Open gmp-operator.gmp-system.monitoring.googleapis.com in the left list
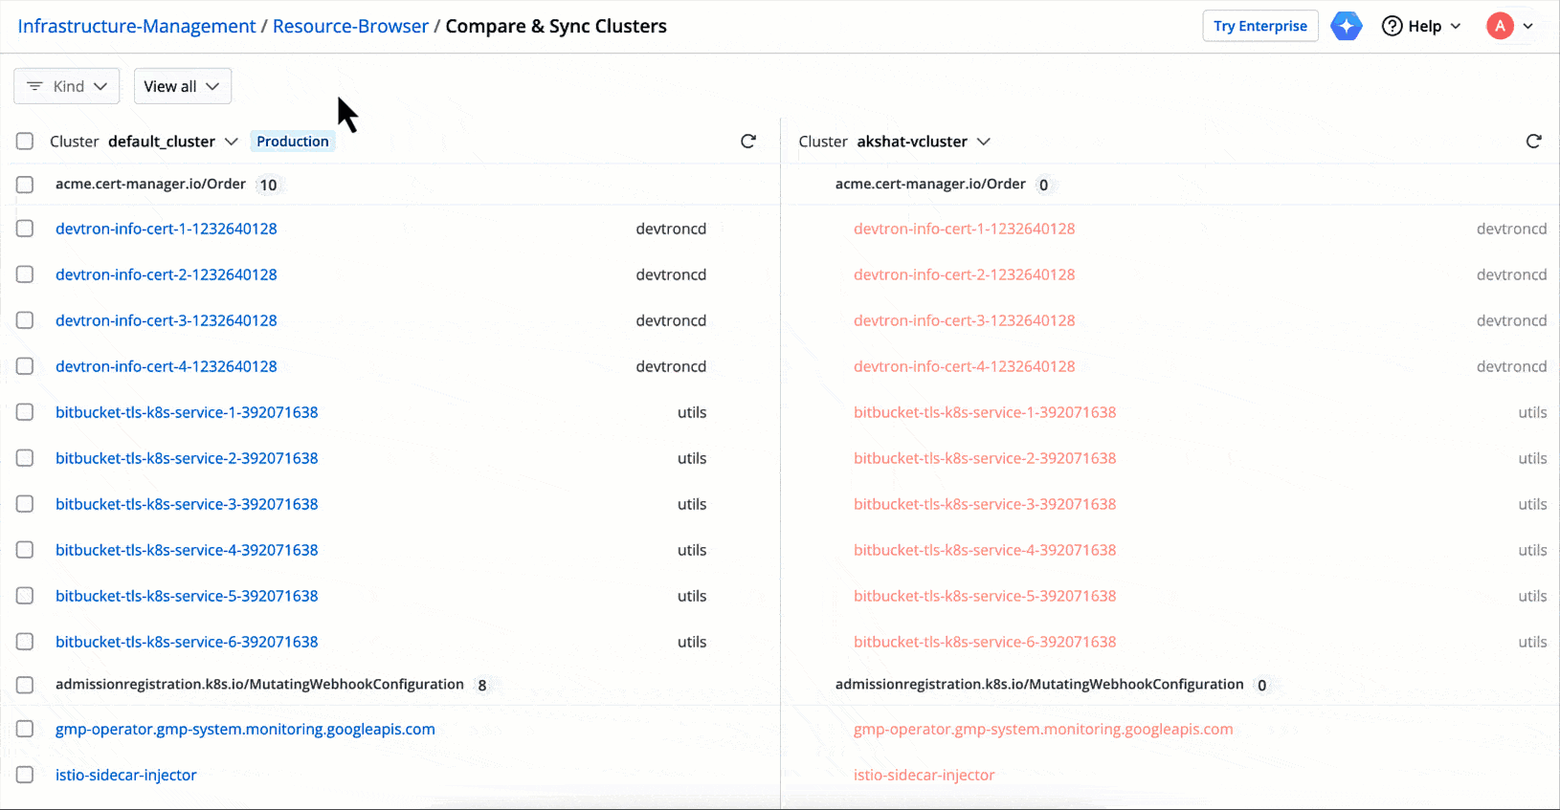This screenshot has height=810, width=1560. pos(245,729)
